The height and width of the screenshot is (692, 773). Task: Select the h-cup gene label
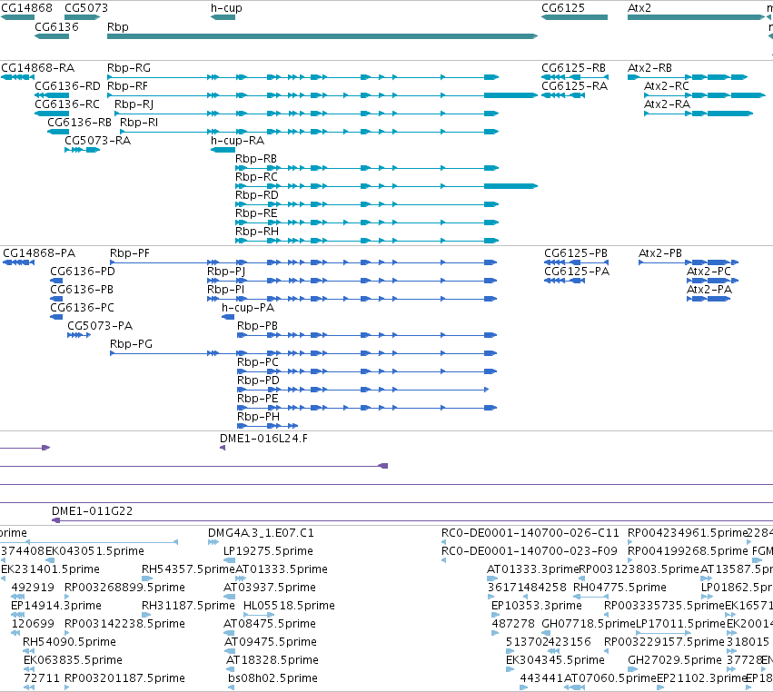(226, 8)
